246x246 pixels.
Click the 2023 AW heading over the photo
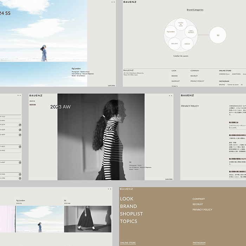pyautogui.click(x=60, y=107)
